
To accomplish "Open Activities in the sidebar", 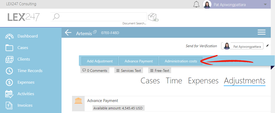I will click(x=26, y=94).
